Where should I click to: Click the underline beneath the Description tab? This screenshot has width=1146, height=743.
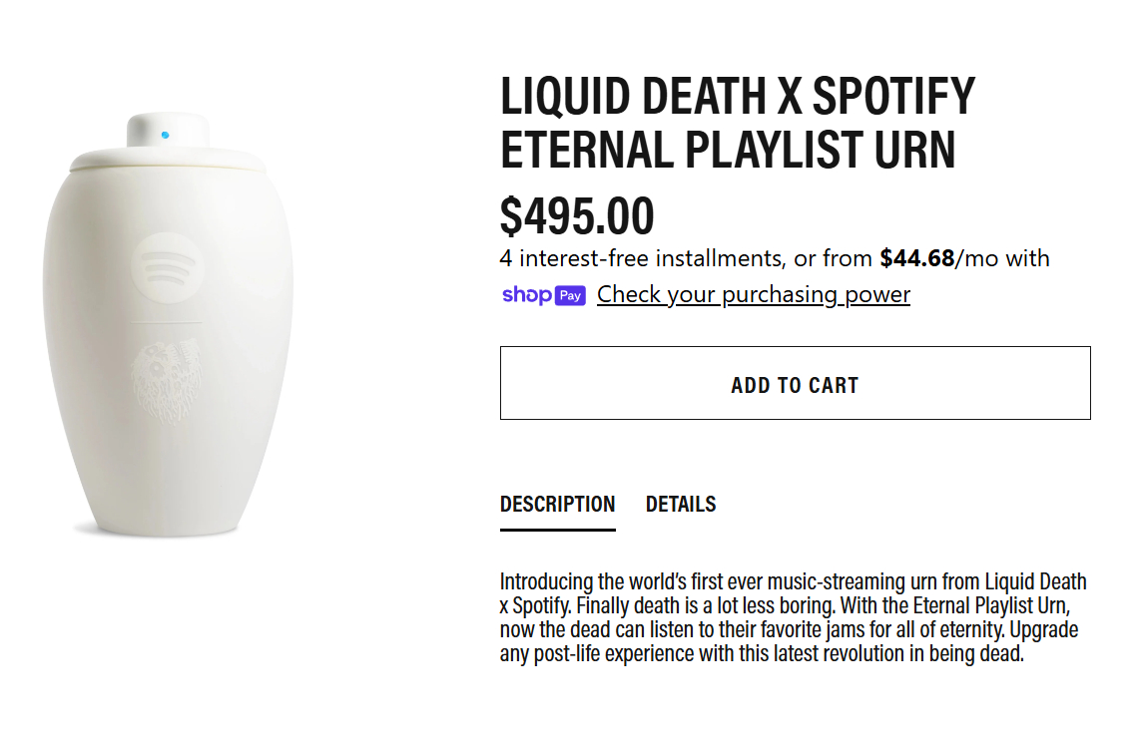click(x=557, y=530)
